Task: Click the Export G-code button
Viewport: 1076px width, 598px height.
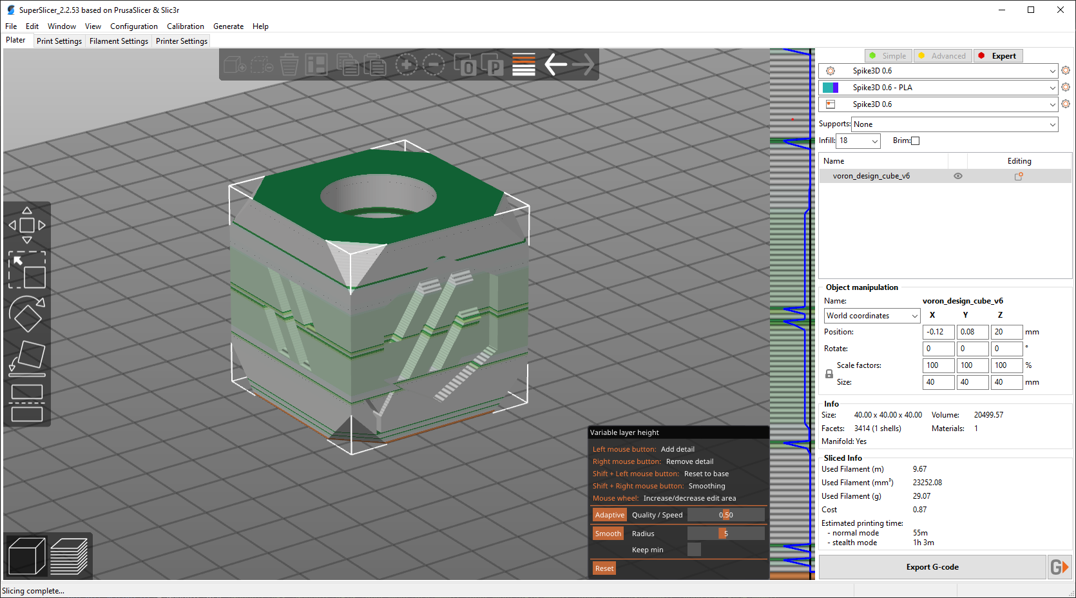Action: pyautogui.click(x=932, y=567)
